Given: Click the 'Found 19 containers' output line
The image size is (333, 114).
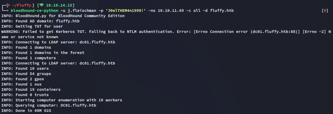Looking at the screenshot, I should pos(31,90).
